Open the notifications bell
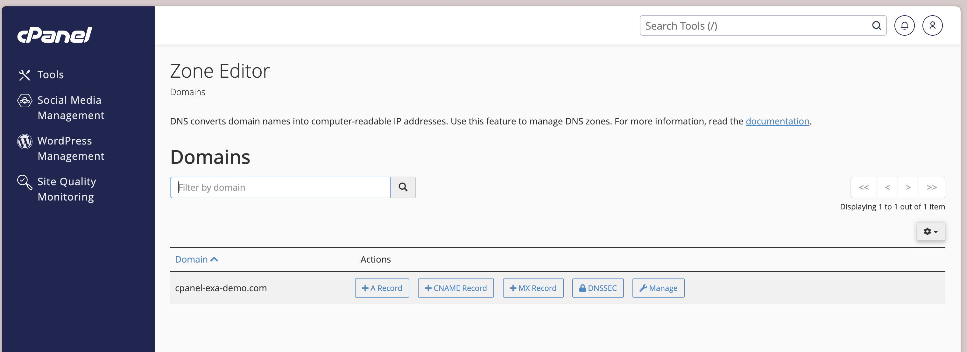 (x=904, y=25)
